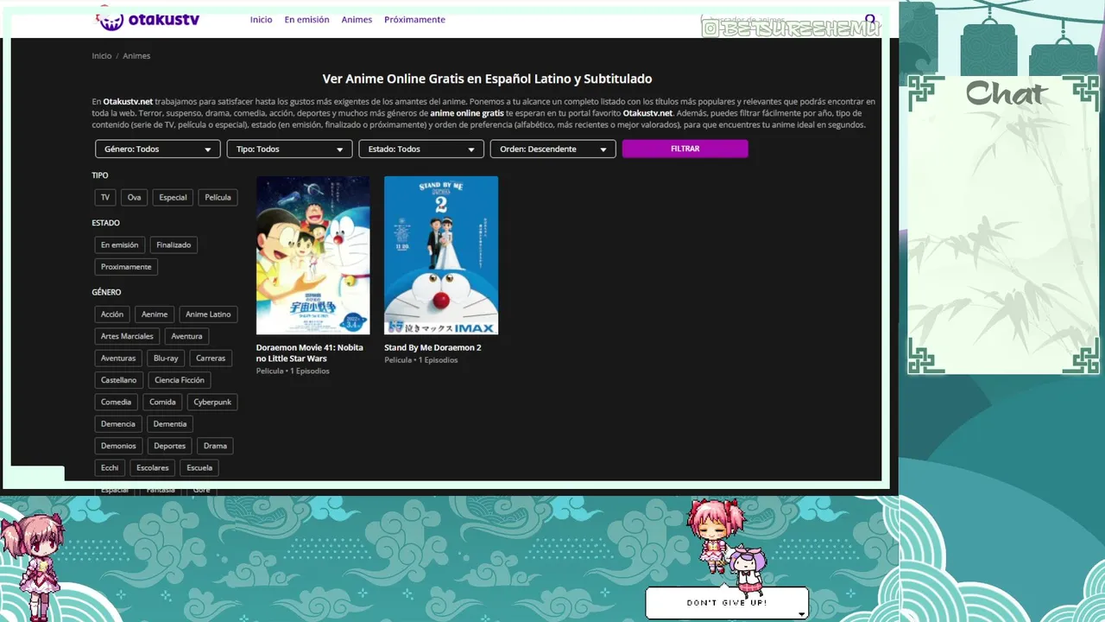Screen dimensions: 1105x622
Task: Select the Proximamente status tag
Action: (x=126, y=267)
